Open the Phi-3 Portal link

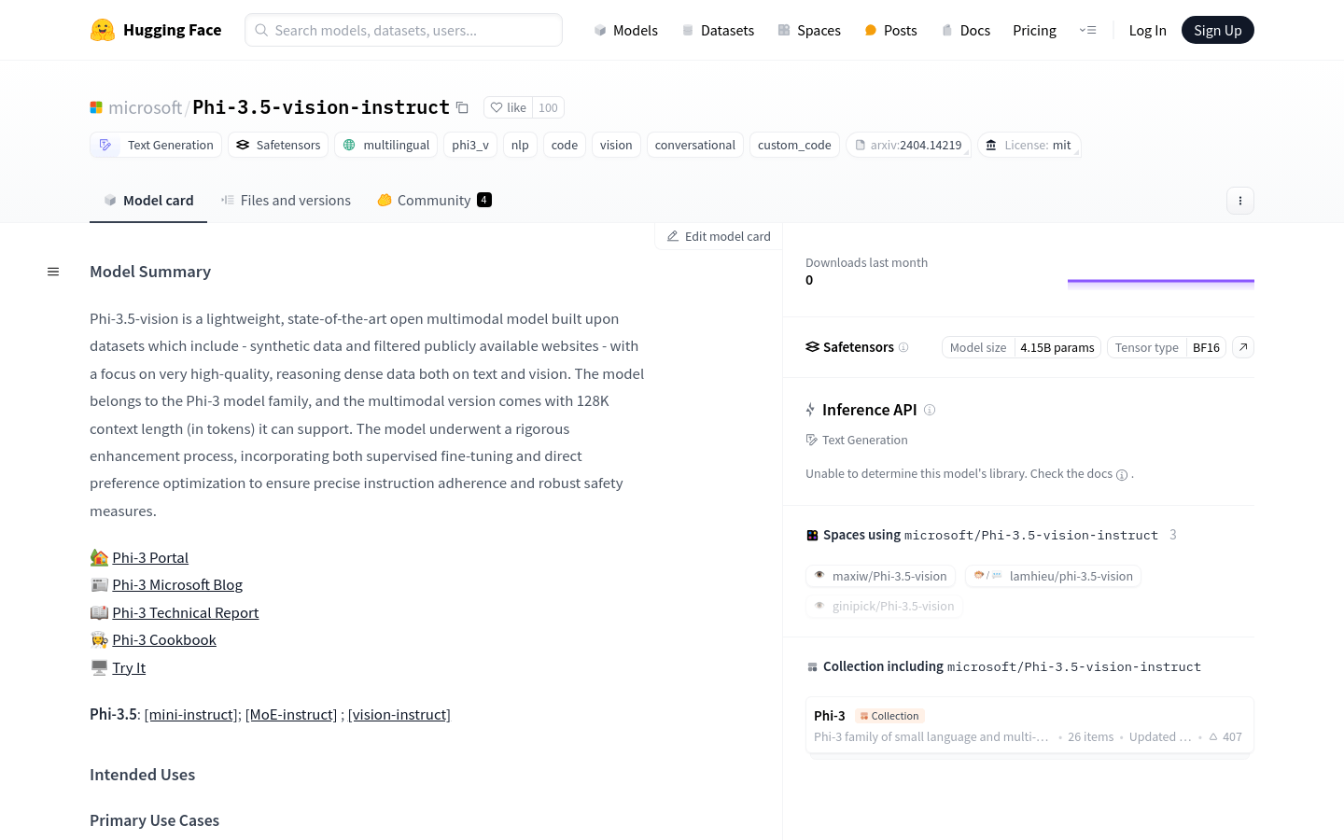pyautogui.click(x=150, y=557)
